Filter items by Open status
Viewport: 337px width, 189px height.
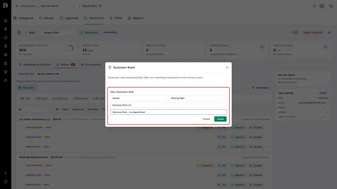(65, 109)
